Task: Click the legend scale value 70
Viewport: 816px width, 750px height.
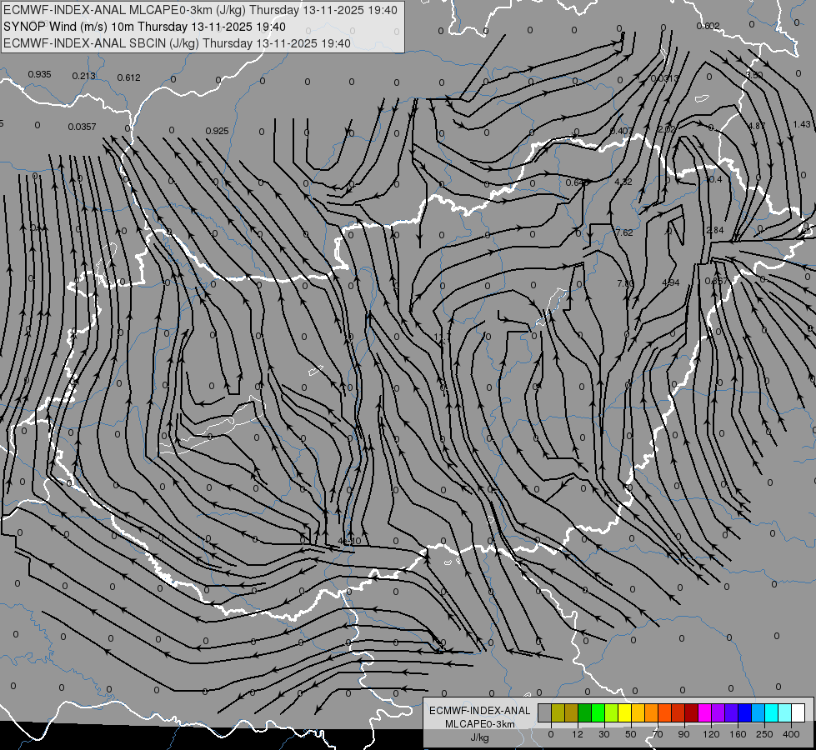Action: [x=658, y=734]
